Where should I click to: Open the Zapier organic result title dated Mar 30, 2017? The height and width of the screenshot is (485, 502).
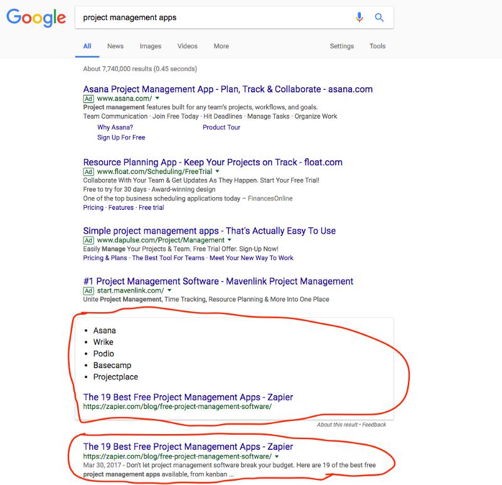point(188,447)
